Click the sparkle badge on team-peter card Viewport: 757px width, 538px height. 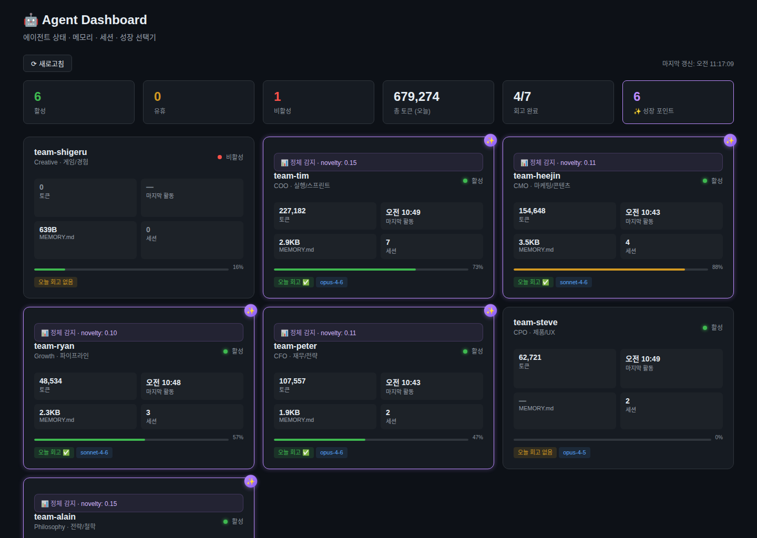pos(490,311)
